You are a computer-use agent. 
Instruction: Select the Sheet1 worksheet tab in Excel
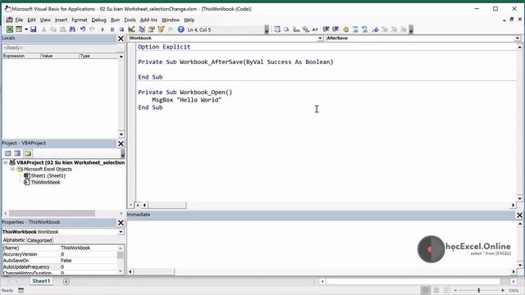[41, 281]
